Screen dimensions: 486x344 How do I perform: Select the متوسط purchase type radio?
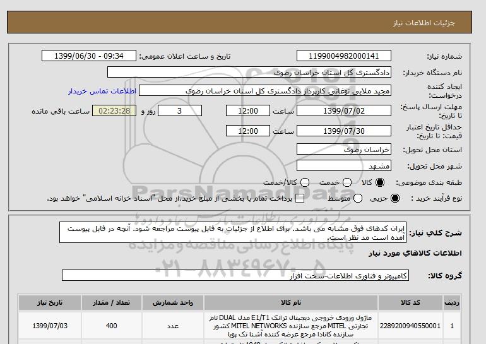click(x=358, y=198)
